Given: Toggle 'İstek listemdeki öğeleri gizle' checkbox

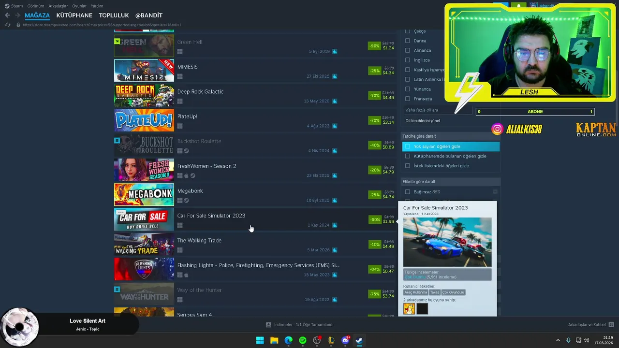Looking at the screenshot, I should (407, 166).
